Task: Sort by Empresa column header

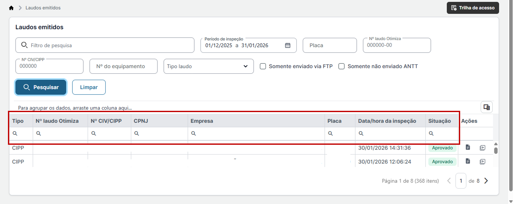Action: click(256, 121)
